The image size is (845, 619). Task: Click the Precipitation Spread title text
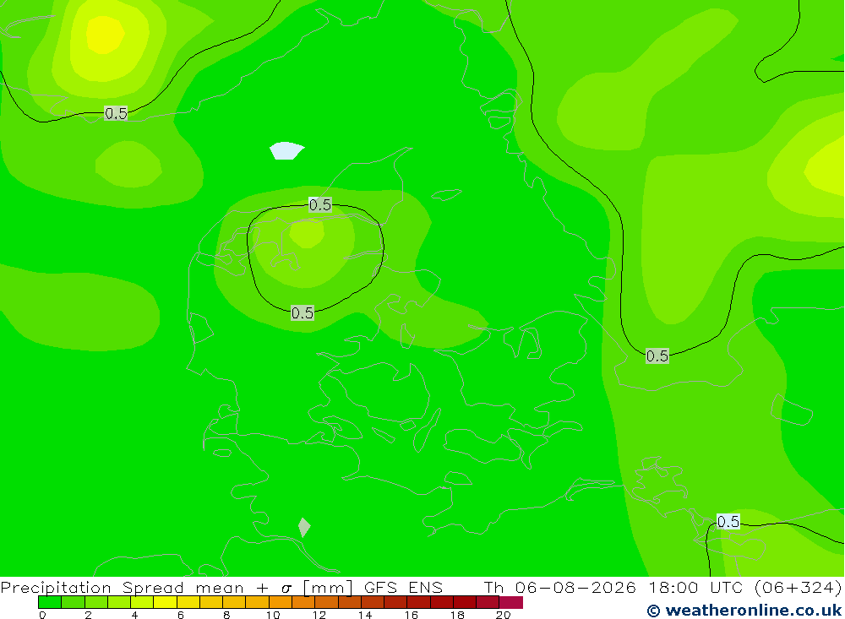(x=92, y=587)
